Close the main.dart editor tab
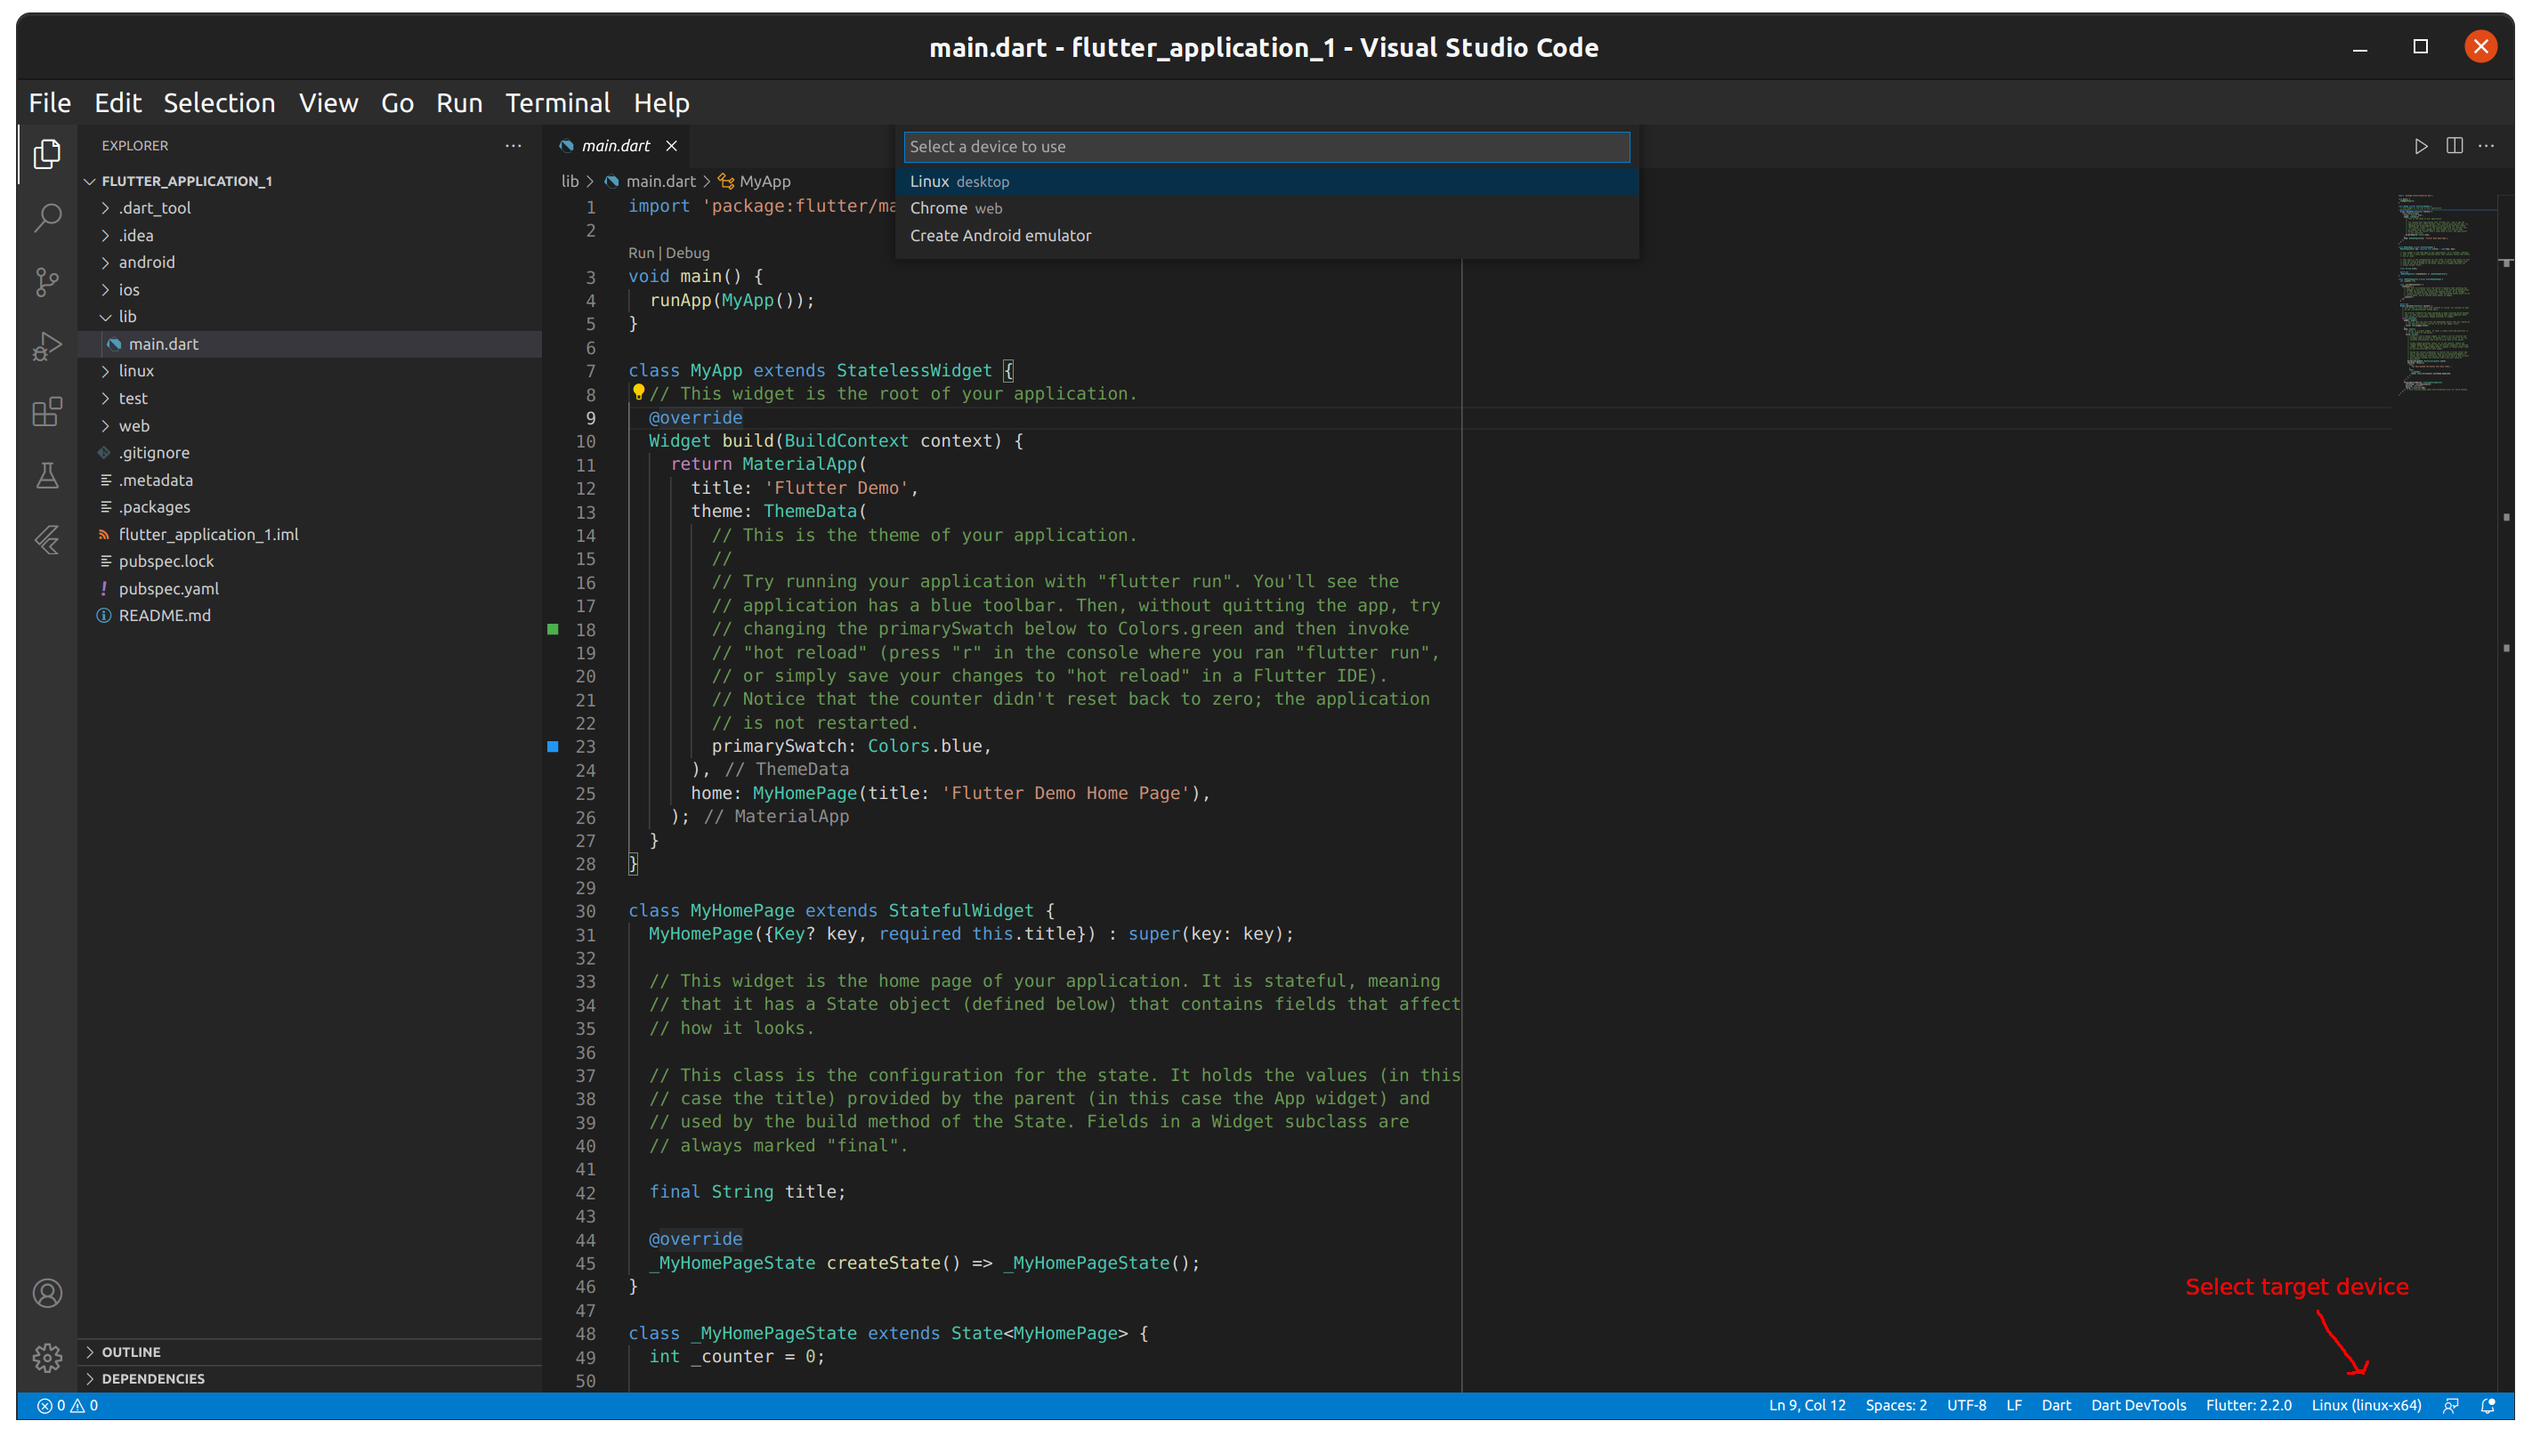 click(671, 146)
